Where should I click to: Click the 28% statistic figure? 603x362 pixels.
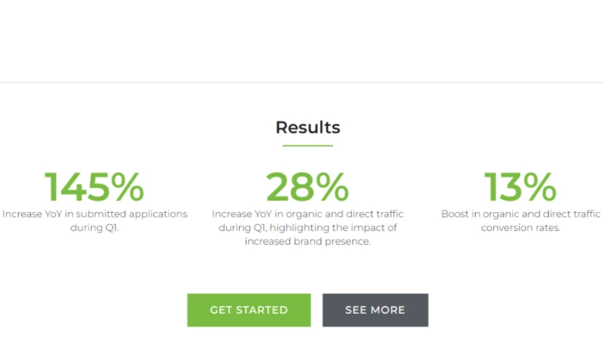click(308, 186)
